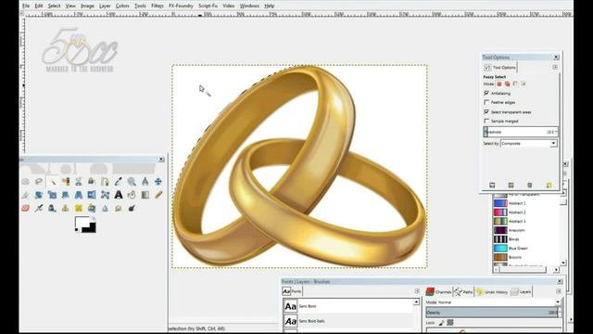Select the Ellipse Select tool
This screenshot has height=334, width=593.
click(x=25, y=182)
